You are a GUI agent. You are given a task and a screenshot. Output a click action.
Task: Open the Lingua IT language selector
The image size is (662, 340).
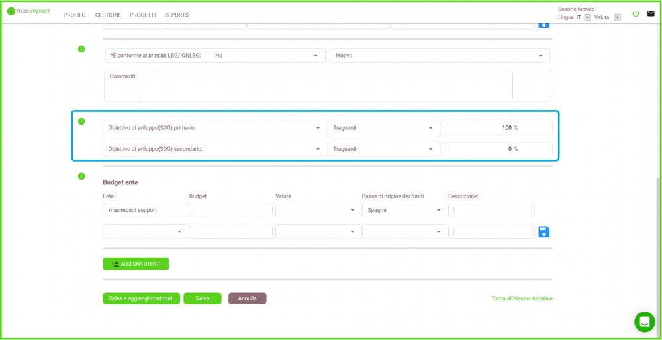click(x=587, y=17)
